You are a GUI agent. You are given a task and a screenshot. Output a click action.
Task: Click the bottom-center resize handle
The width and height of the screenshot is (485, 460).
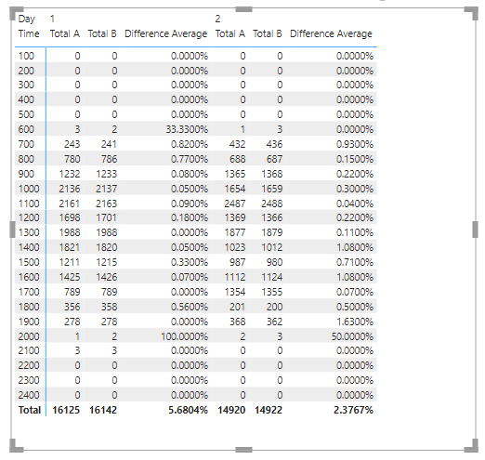pyautogui.click(x=243, y=450)
